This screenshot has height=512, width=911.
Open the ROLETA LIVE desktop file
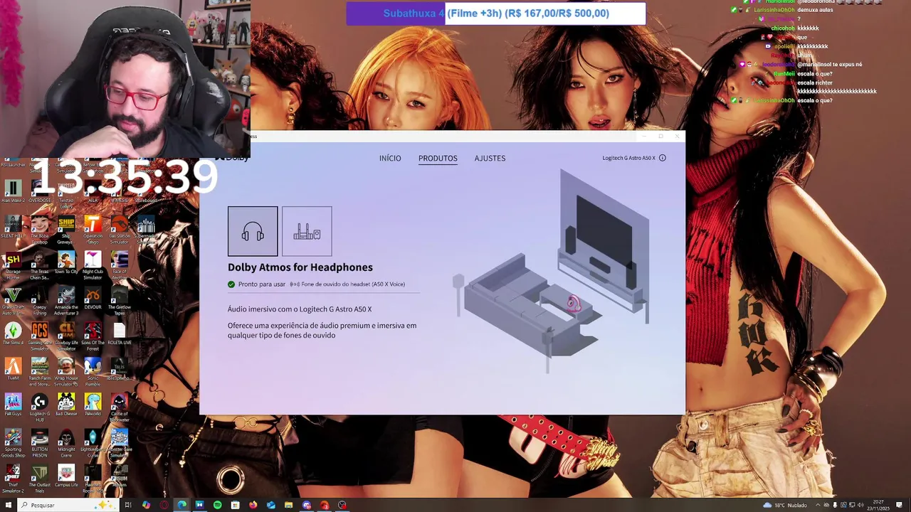tap(120, 334)
